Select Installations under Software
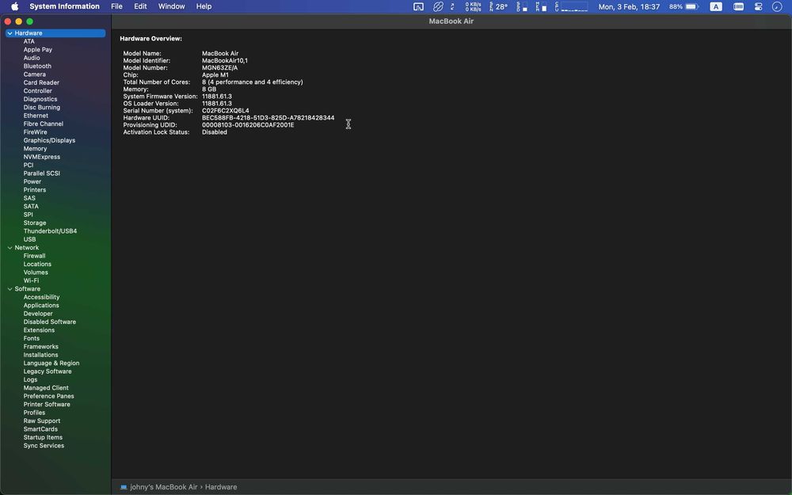This screenshot has height=495, width=792. coord(40,355)
